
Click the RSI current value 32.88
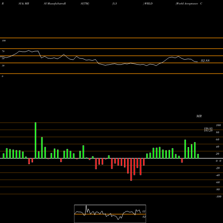205,61
